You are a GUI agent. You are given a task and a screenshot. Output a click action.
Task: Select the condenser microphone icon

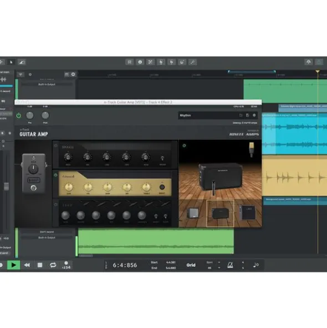pyautogui.click(x=252, y=149)
